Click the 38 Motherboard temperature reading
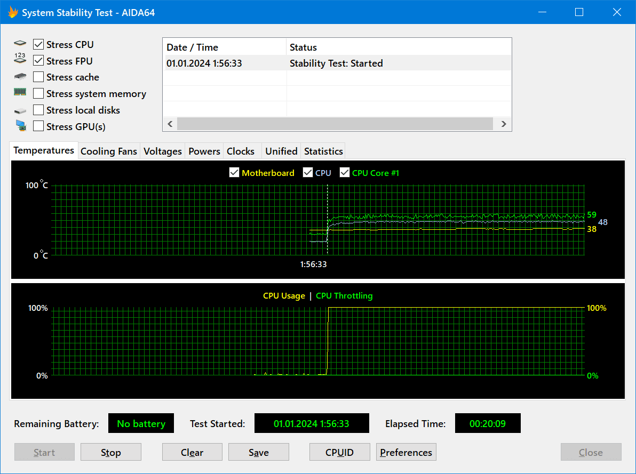636x474 pixels. (592, 229)
